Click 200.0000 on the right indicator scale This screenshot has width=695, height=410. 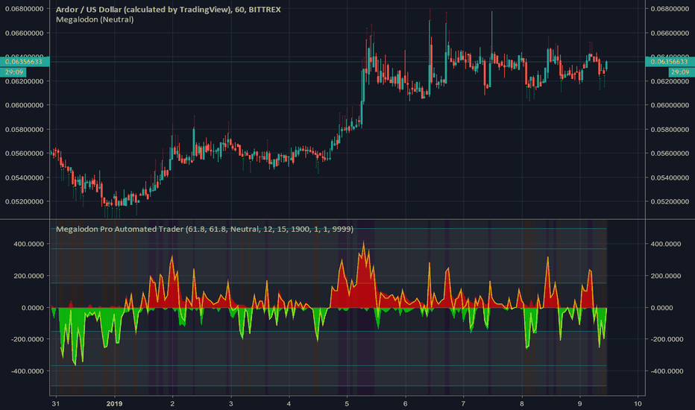[667, 276]
